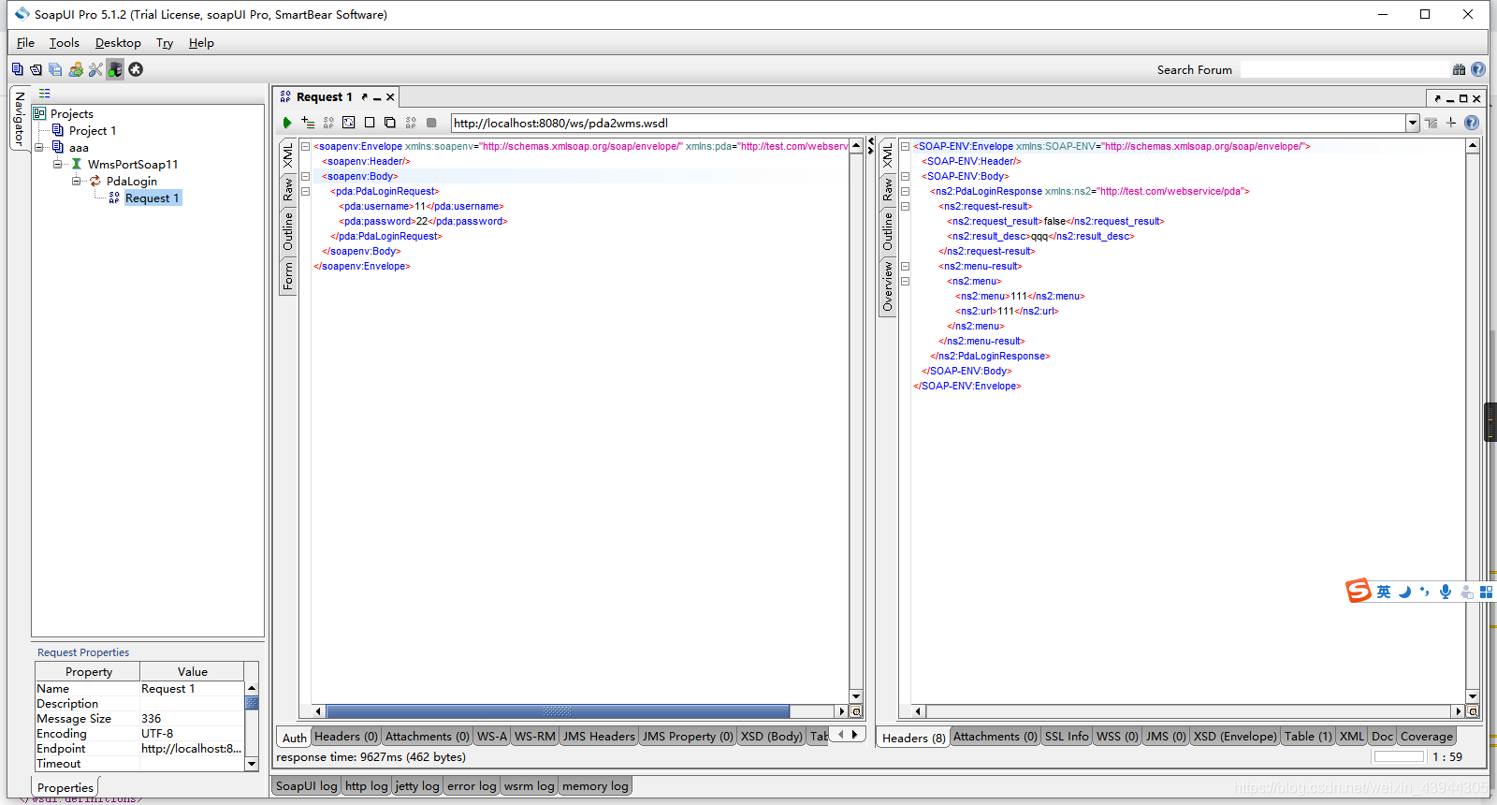
Task: Collapse the aaa project tree node
Action: 39,147
